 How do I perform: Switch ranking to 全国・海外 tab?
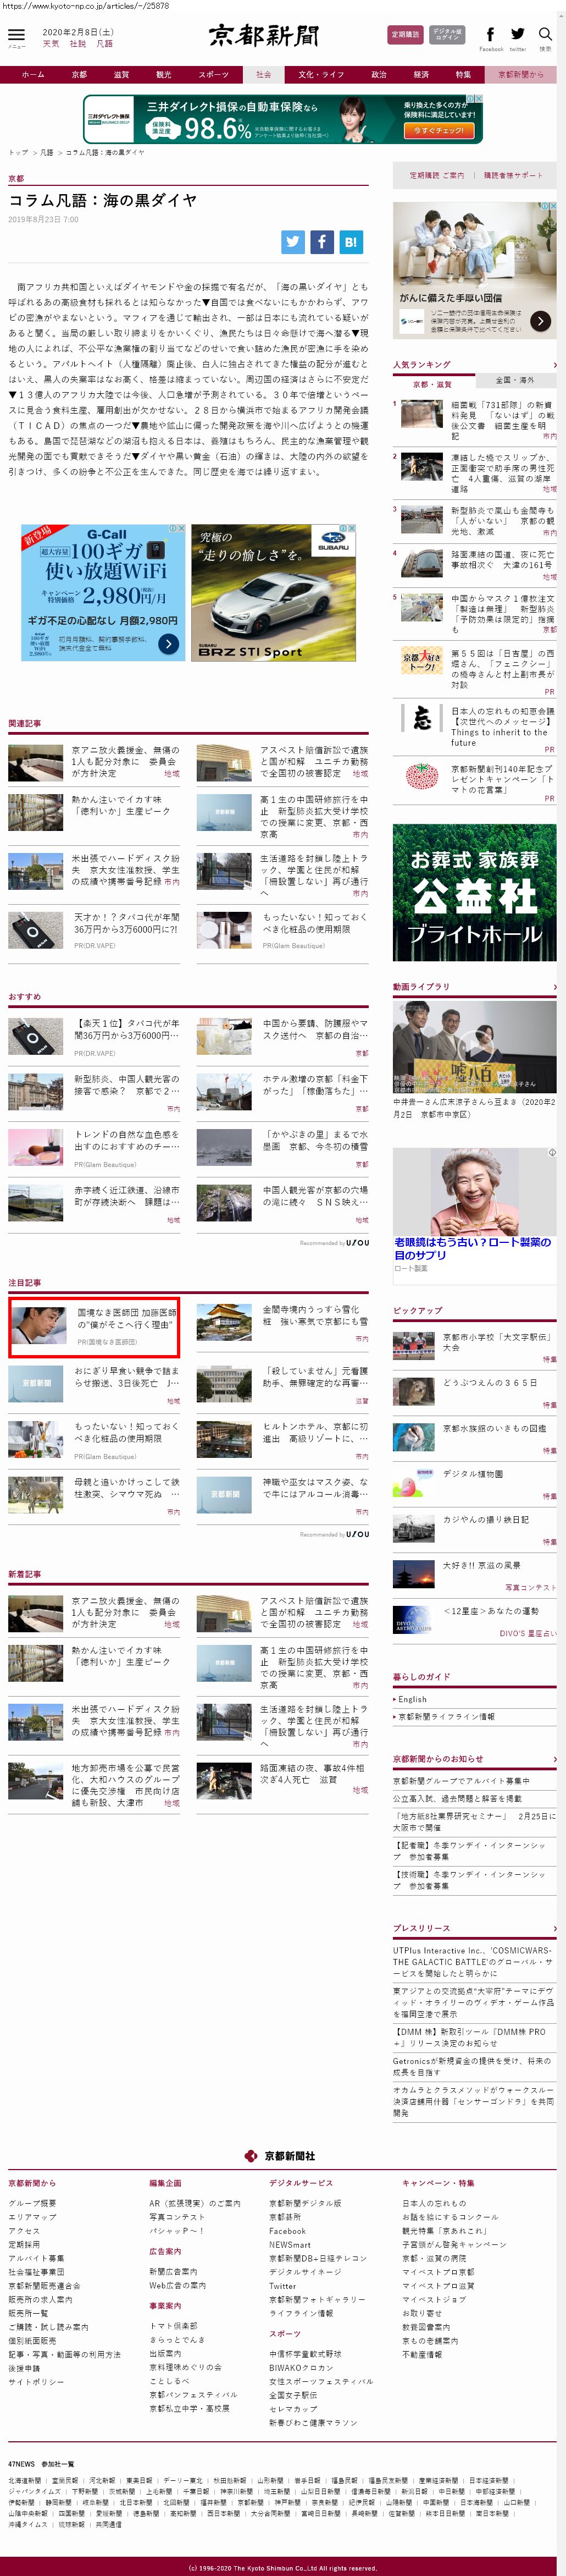[x=515, y=381]
